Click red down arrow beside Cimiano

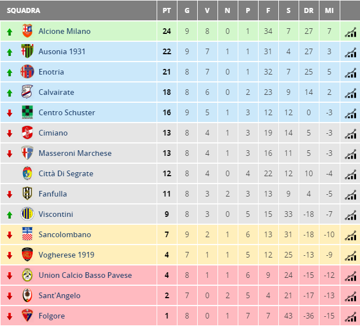pos(10,133)
